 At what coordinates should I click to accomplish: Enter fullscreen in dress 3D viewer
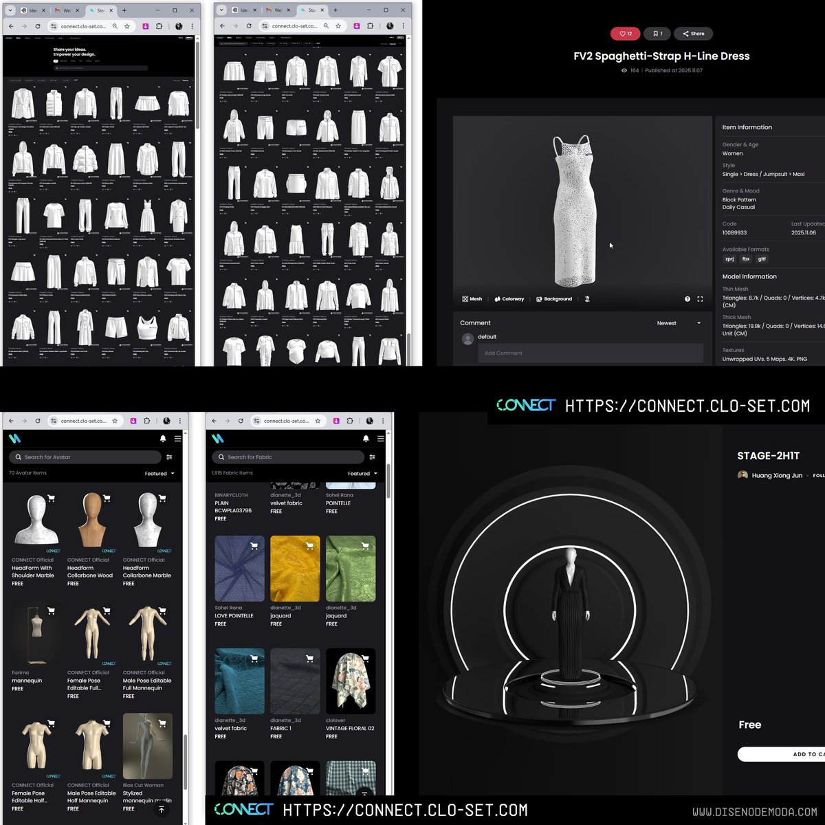pos(700,299)
